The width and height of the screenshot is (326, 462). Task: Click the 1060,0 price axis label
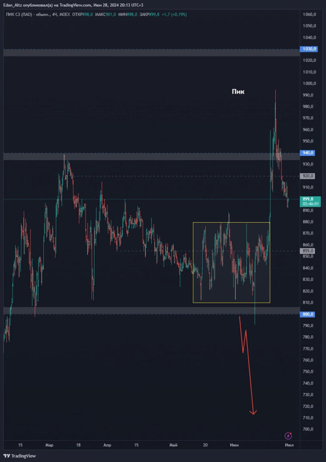(310, 14)
